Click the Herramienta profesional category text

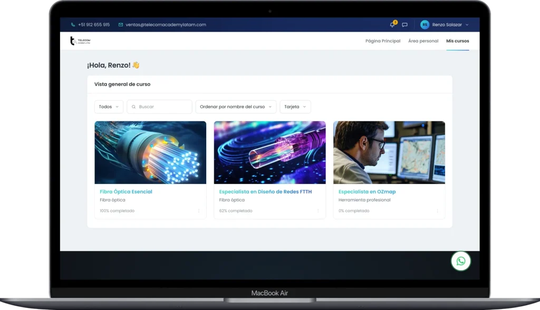tap(364, 200)
